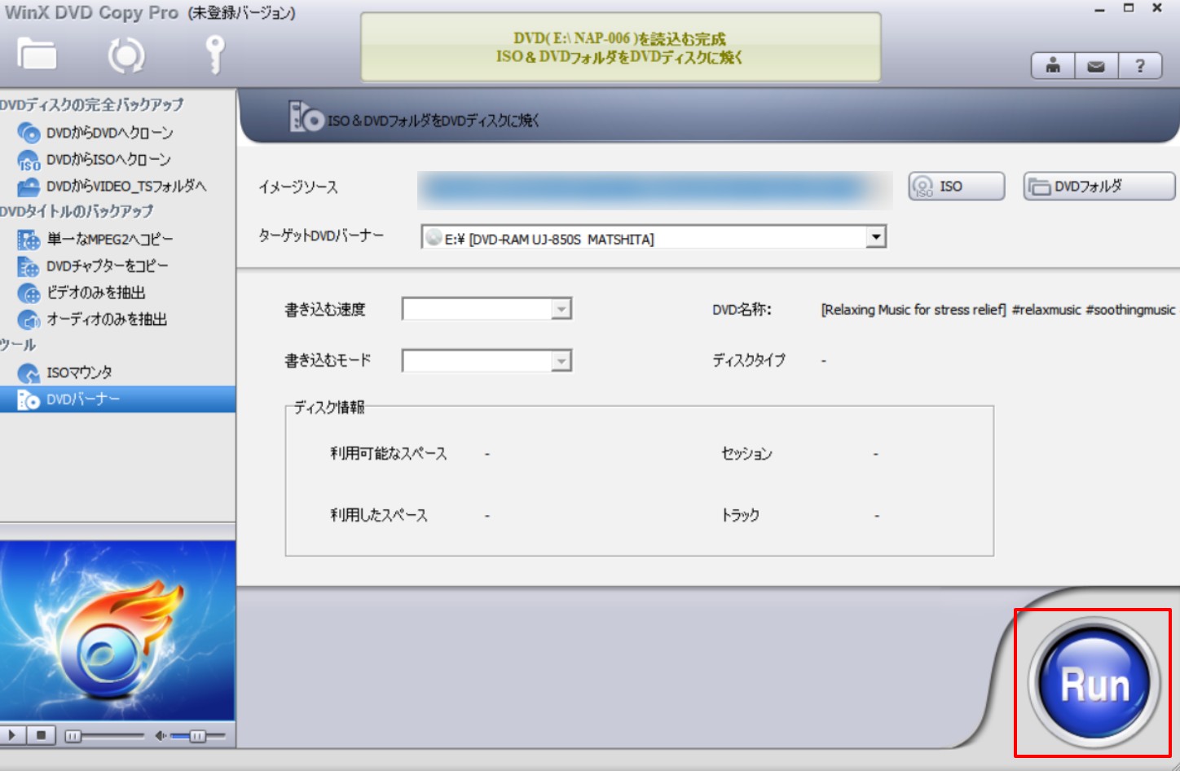Select DVDからDVDへクローン mode
The image size is (1180, 771).
click(x=109, y=133)
